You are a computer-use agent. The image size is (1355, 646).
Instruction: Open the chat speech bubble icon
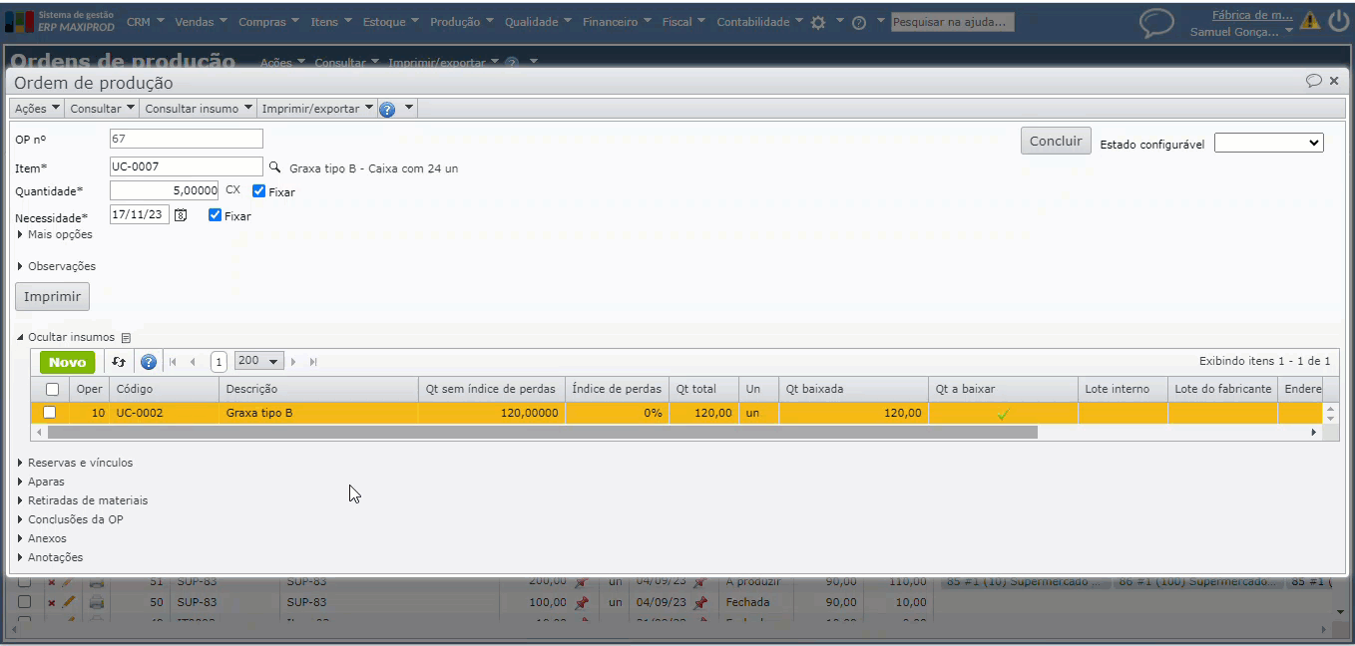click(1156, 23)
